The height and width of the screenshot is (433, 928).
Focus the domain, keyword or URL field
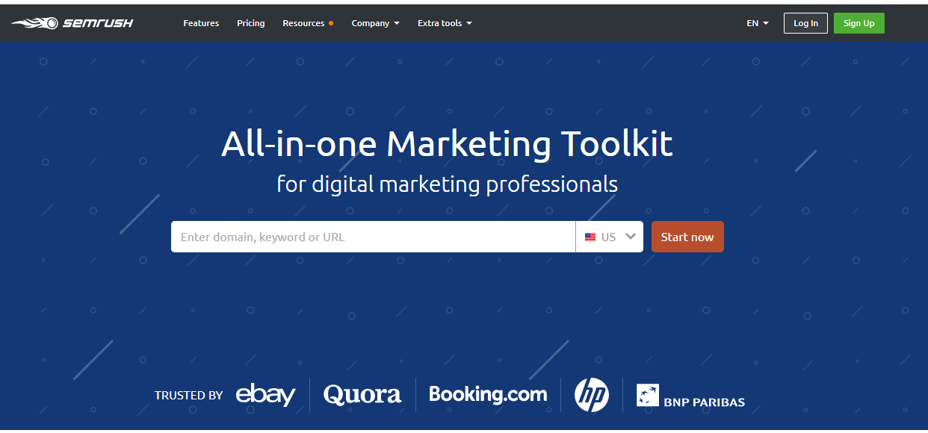[373, 237]
